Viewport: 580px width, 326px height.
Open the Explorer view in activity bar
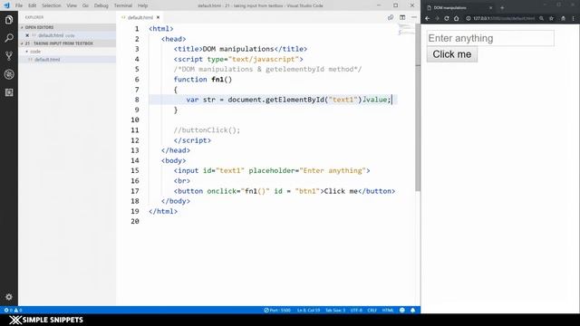tap(9, 20)
